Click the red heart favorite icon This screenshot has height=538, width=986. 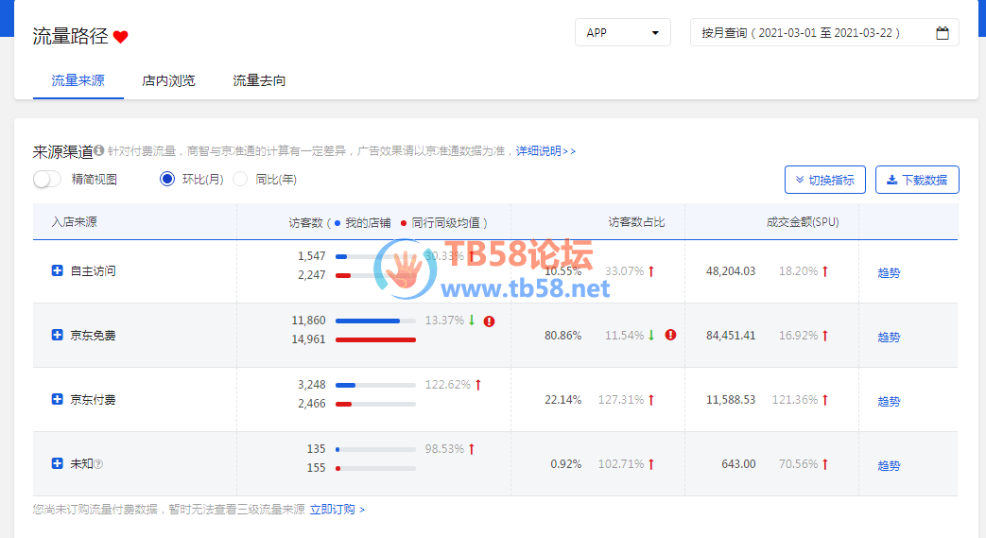[120, 37]
